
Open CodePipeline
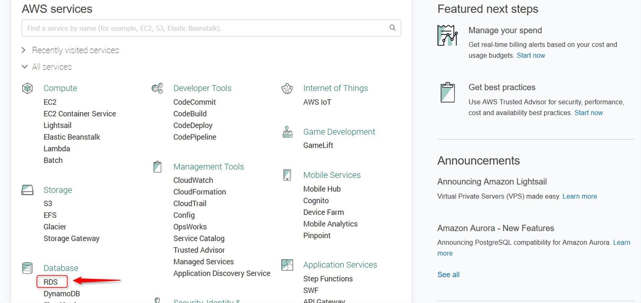coord(195,137)
